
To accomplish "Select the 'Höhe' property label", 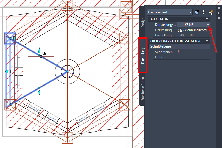I will coord(159,57).
